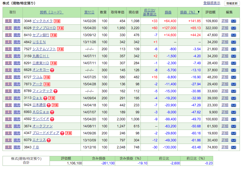The image size is (243, 170).
Task: Click the 決算 badge next to ワコム
Action: (47, 77)
